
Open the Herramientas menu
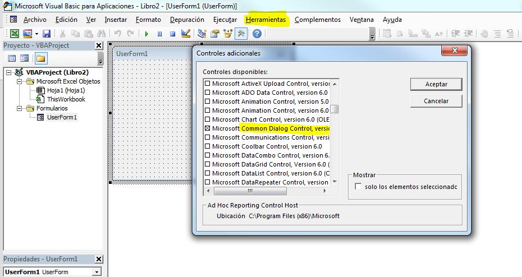(265, 20)
